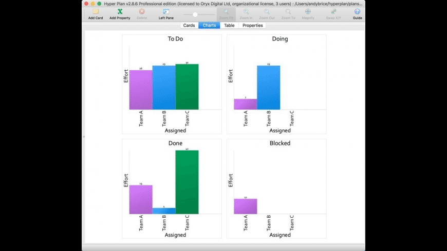Click Team A bar in Doing chart
Screen dimensions: 447x251
click(246, 104)
